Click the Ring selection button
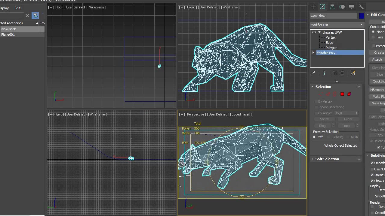 (322, 126)
